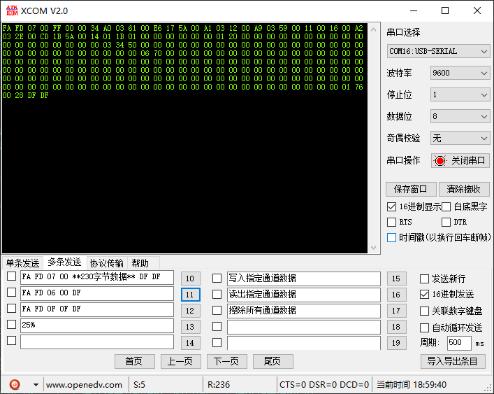Check the box beside the 230字节数据 entry

click(12, 276)
